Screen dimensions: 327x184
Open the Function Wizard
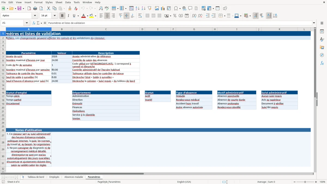[34, 23]
